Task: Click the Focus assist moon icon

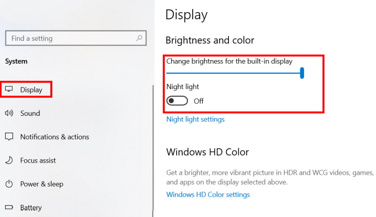Action: pos(9,160)
